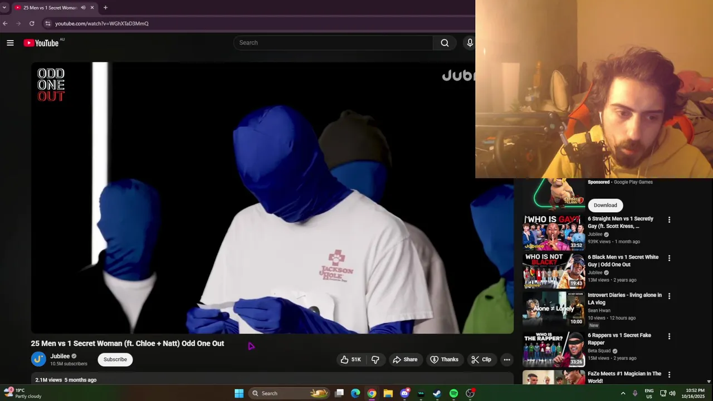Viewport: 713px width, 401px height.
Task: Click the system tray microphone icon
Action: click(x=635, y=393)
